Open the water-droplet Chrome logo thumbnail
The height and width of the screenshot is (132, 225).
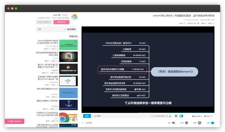coord(69,57)
